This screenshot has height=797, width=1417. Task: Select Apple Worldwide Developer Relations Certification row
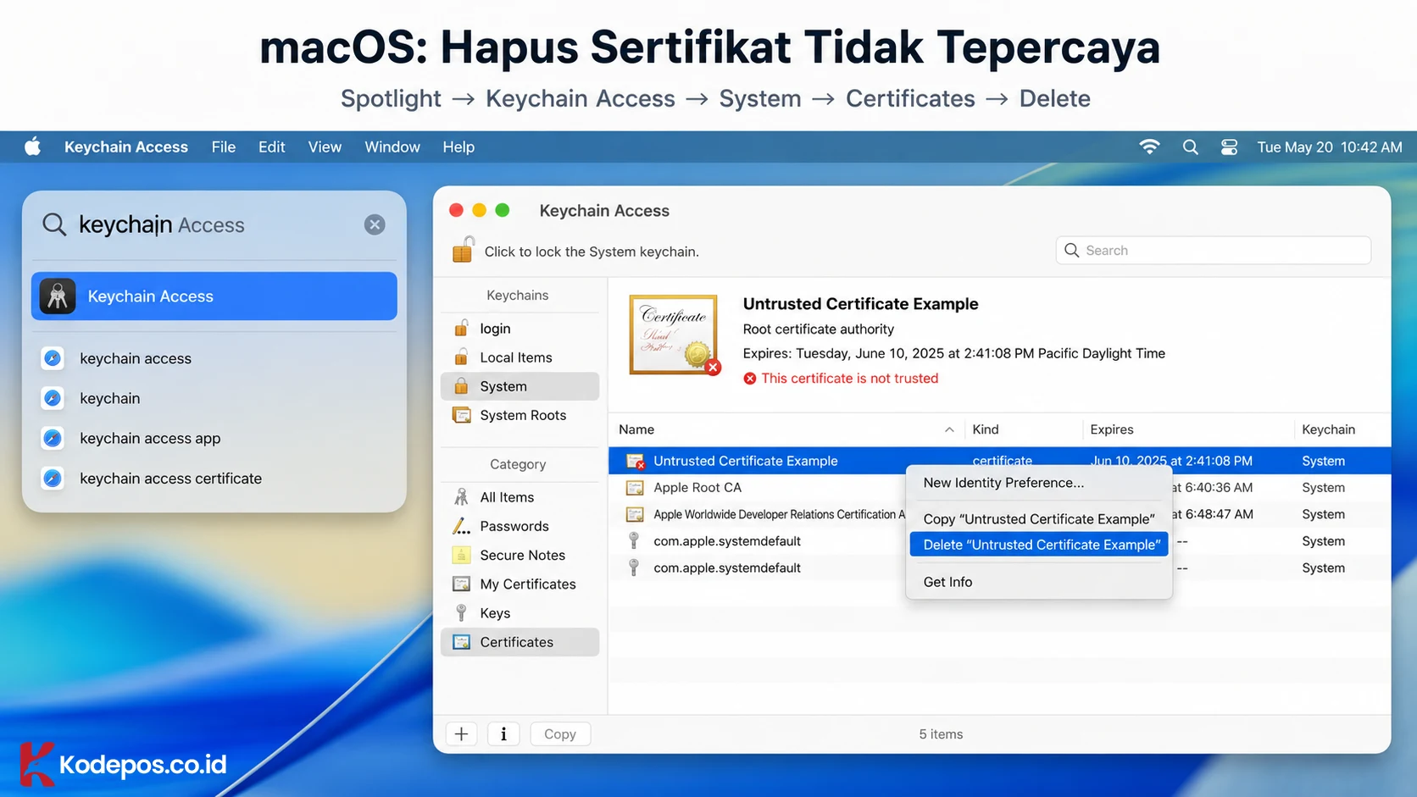pyautogui.click(x=999, y=514)
